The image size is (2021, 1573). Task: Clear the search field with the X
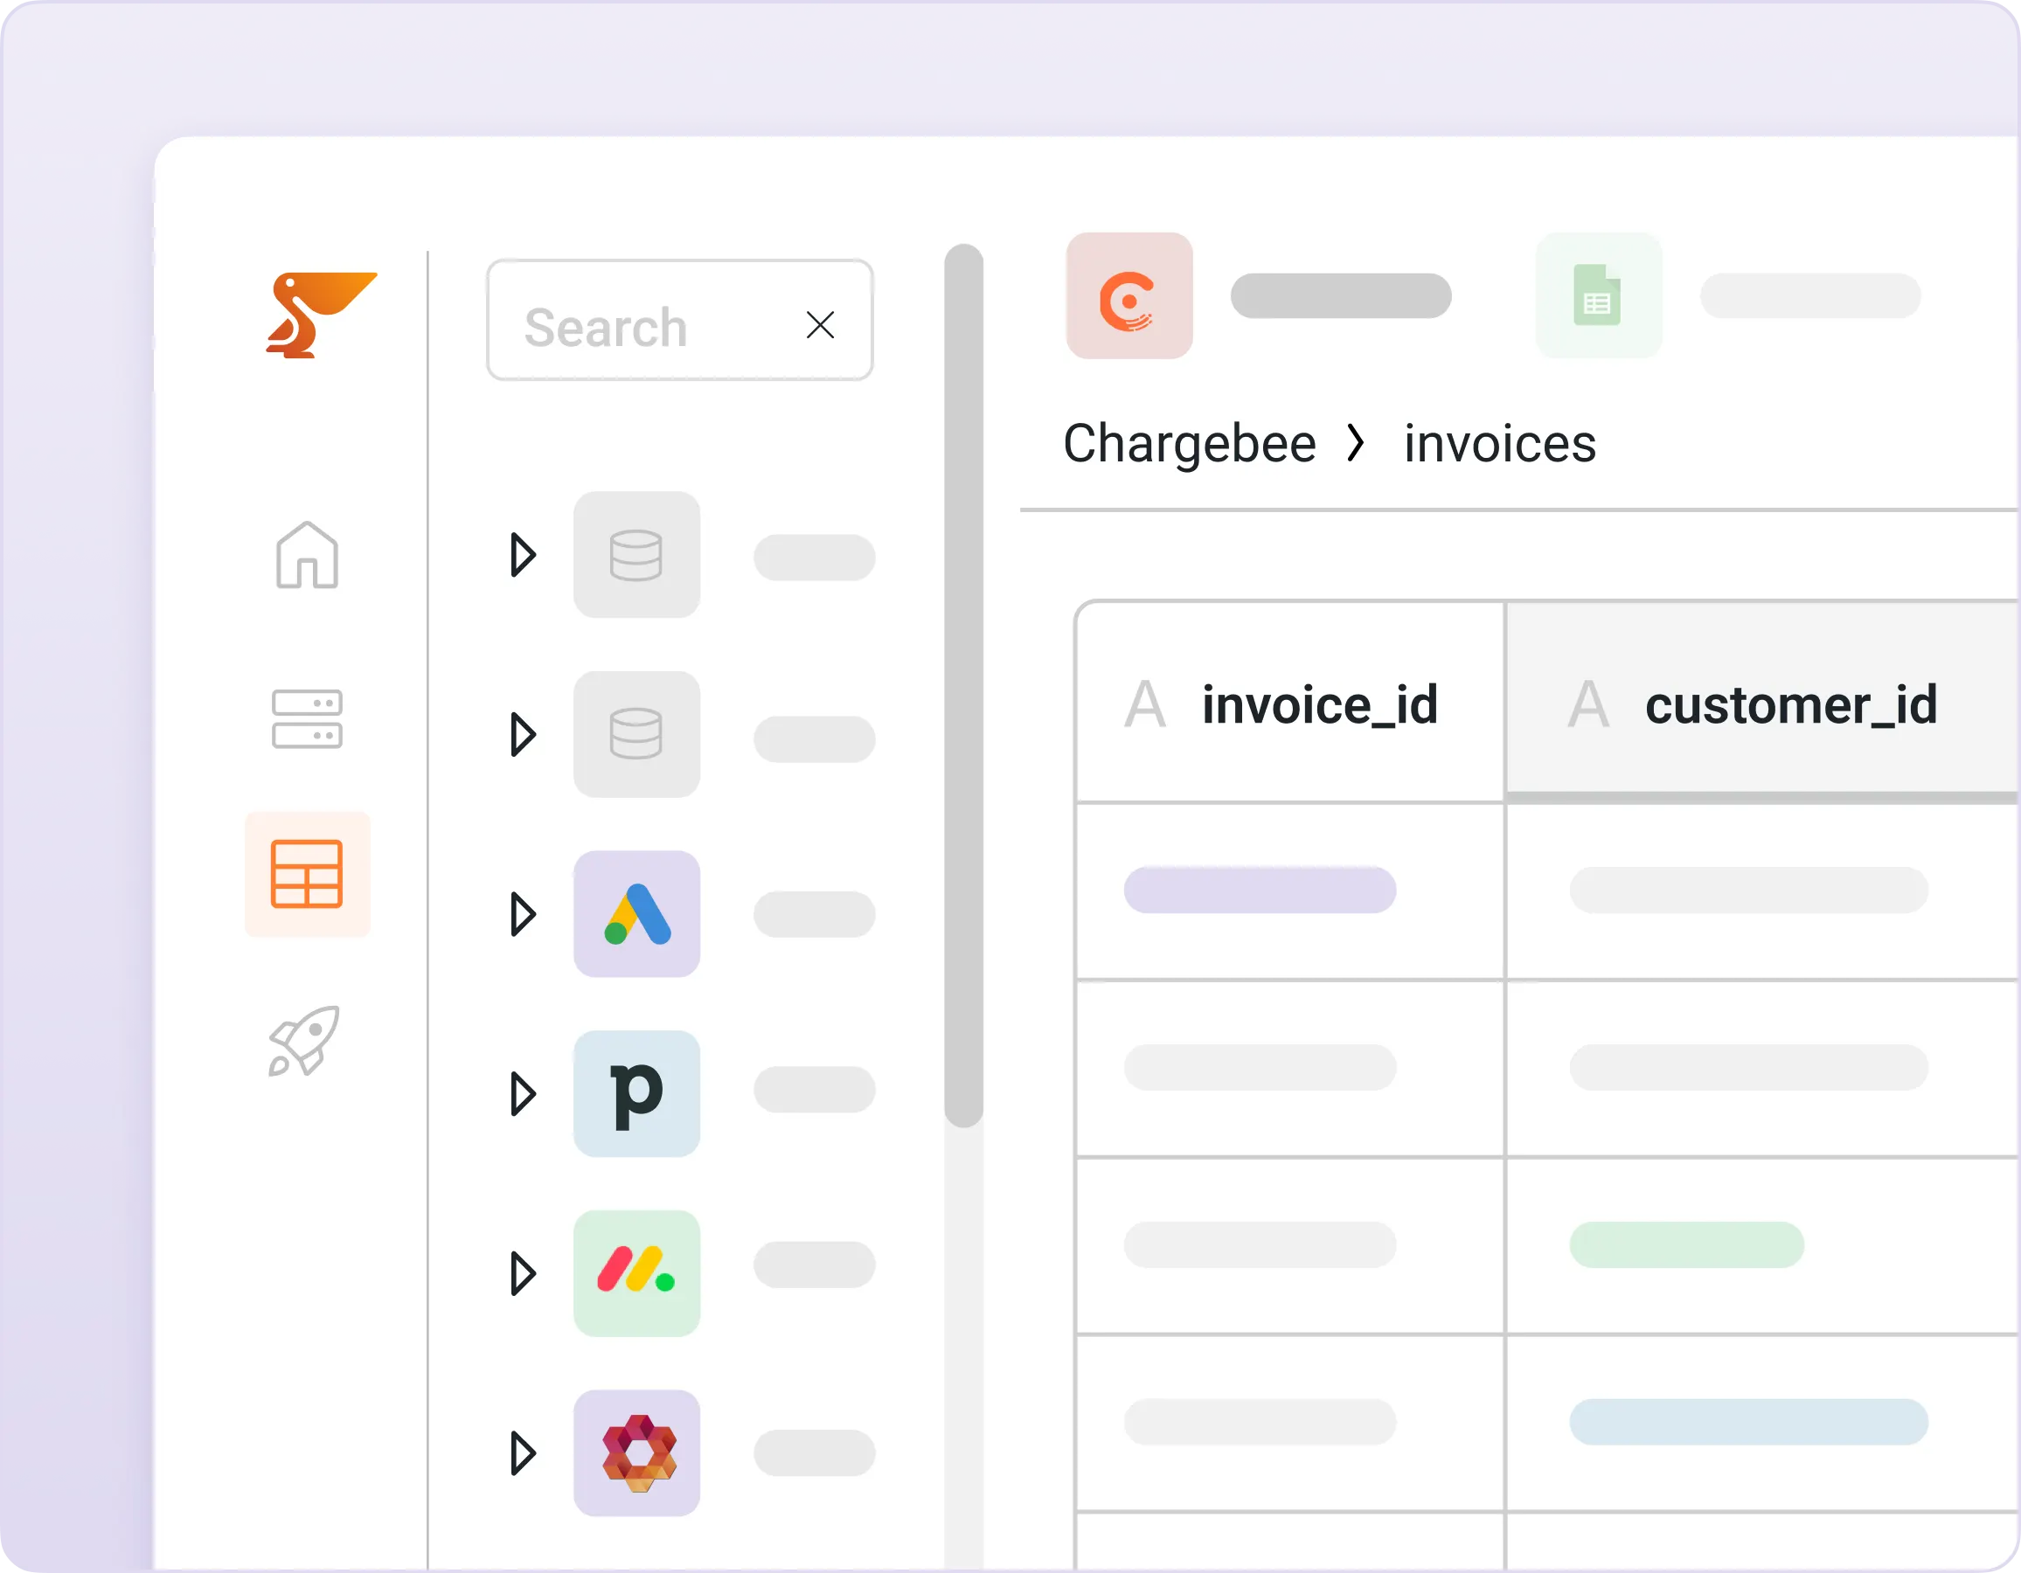coord(820,325)
